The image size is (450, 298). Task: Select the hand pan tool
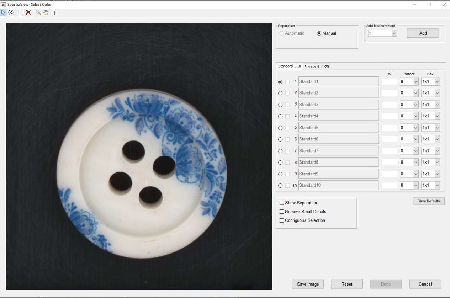46,12
